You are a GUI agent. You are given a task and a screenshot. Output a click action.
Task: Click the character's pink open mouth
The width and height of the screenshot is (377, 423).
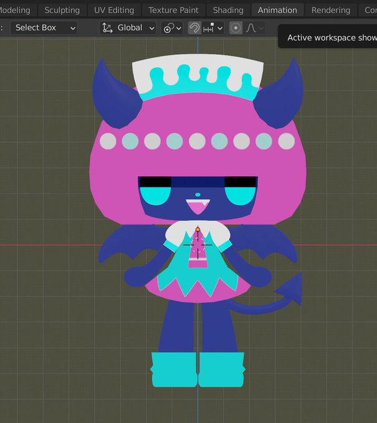pos(198,207)
